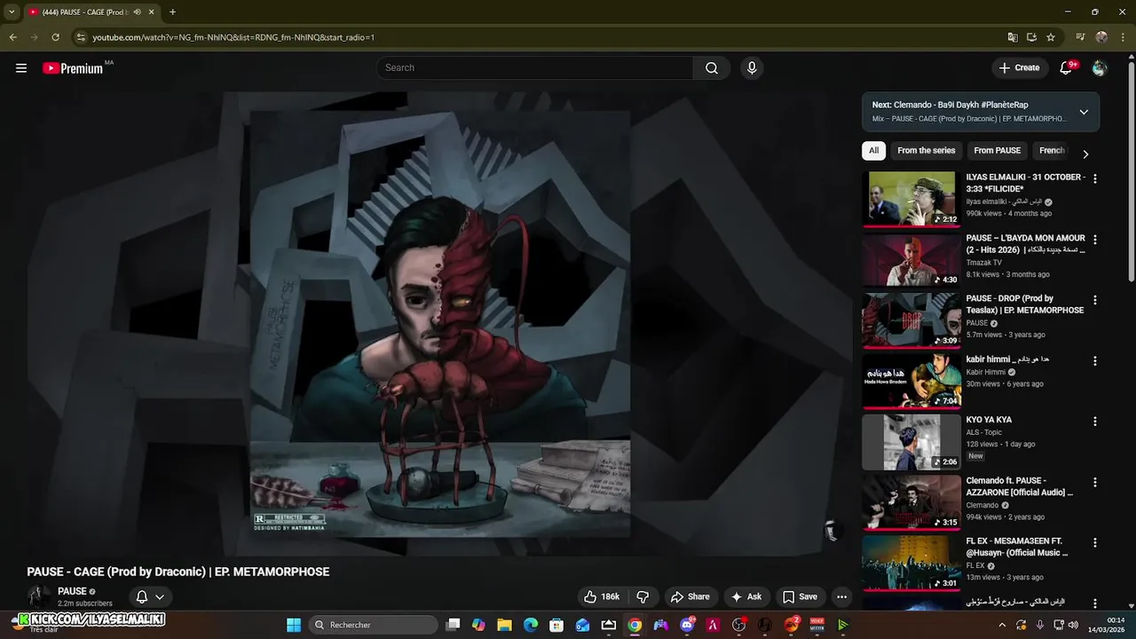Open File Explorer from taskbar
The height and width of the screenshot is (639, 1136).
point(504,625)
